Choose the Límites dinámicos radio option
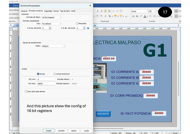Screen dimensions: 190x134 pos(55,74)
